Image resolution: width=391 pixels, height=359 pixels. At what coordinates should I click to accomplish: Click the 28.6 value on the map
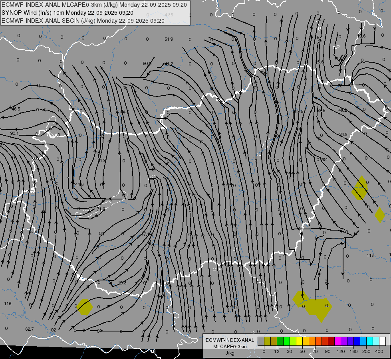point(320,62)
